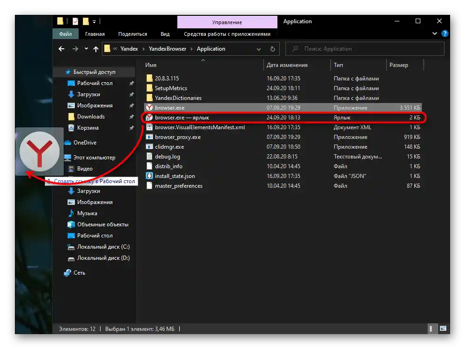Unpin quick access Загрузки using its pin
This screenshot has width=465, height=349.
pyautogui.click(x=131, y=94)
